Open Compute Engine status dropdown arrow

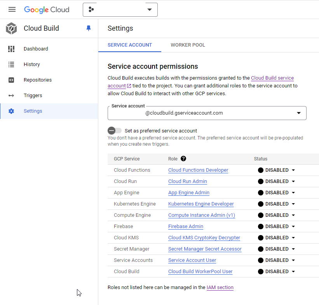click(293, 215)
